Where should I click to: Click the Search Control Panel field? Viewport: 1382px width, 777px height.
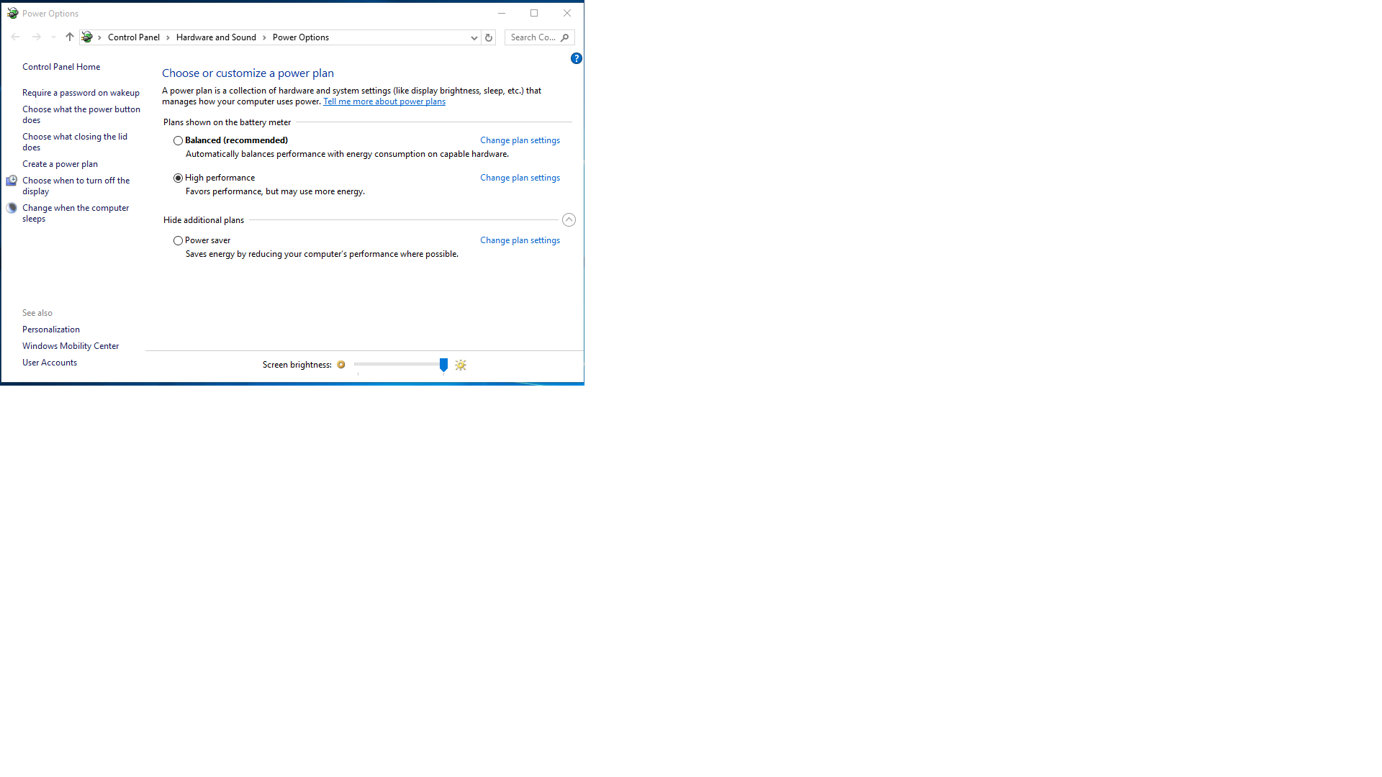533,37
